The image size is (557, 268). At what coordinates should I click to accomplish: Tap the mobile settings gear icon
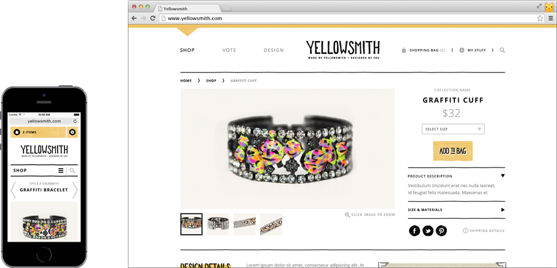tap(73, 132)
